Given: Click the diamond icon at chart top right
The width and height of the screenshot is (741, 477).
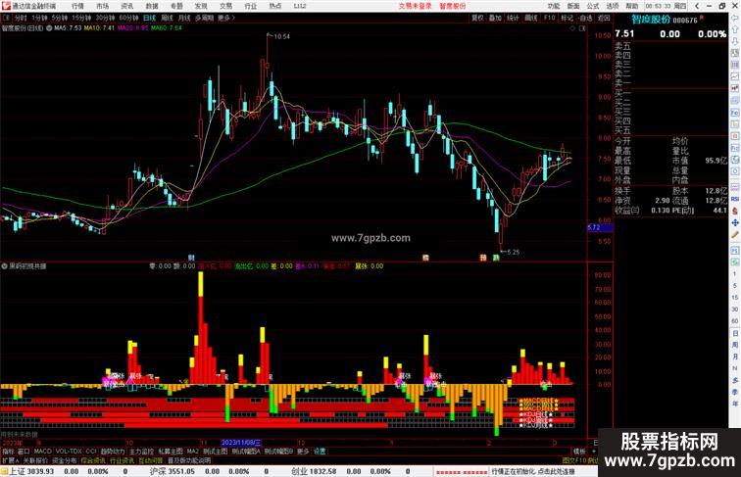Looking at the screenshot, I should tap(572, 28).
